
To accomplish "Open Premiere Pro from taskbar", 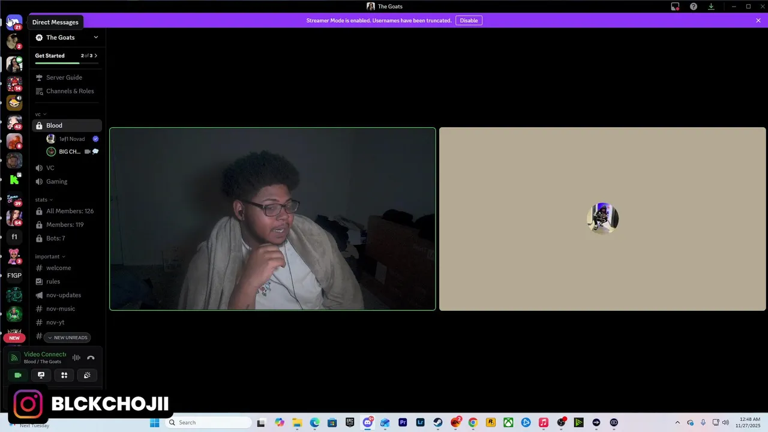I will click(403, 422).
